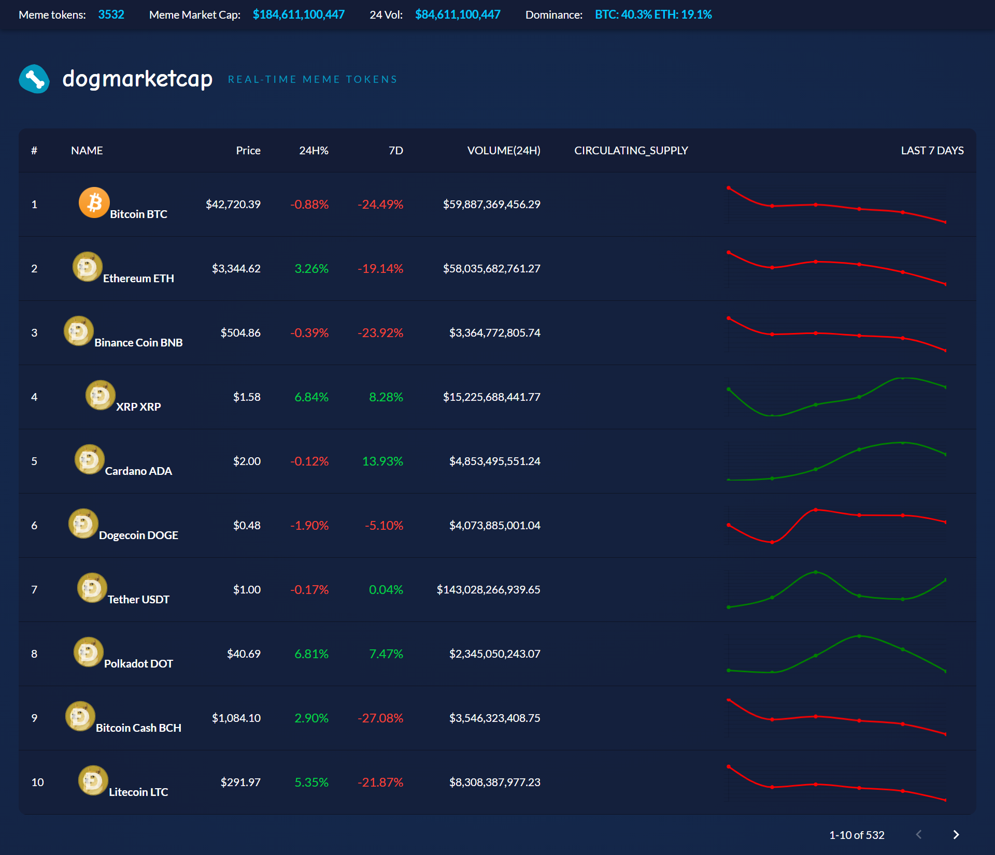995x855 pixels.
Task: Click Bitcoin Cash 7D change -27.08%
Action: click(380, 718)
